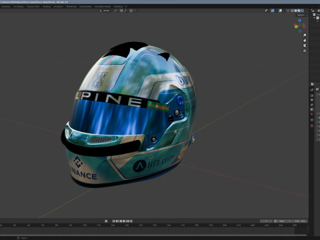The image size is (320, 240).
Task: Open the UV Editing workspace tab
Action: (x=18, y=7)
